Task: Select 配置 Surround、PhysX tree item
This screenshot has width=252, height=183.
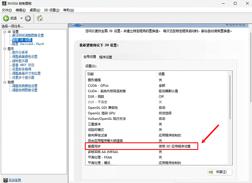Action: click(x=28, y=44)
